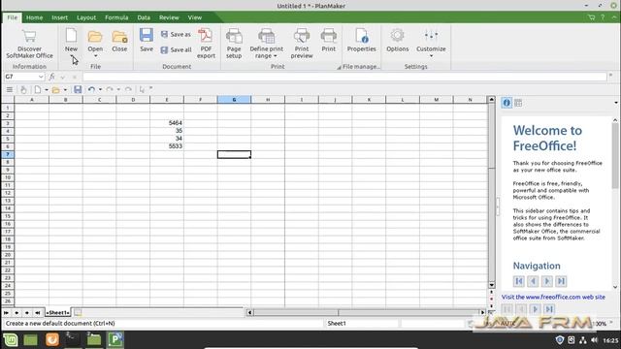
Task: Click the Print printer icon
Action: click(x=328, y=36)
